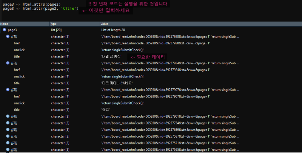Collapse the [[2]] list element
The width and height of the screenshot is (302, 153).
click(x=8, y=63)
